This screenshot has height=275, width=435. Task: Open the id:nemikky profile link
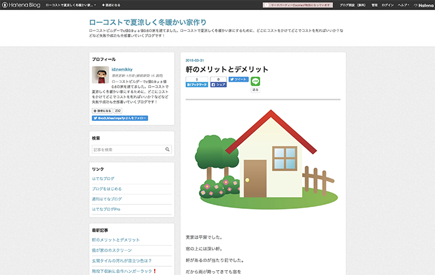pyautogui.click(x=122, y=69)
